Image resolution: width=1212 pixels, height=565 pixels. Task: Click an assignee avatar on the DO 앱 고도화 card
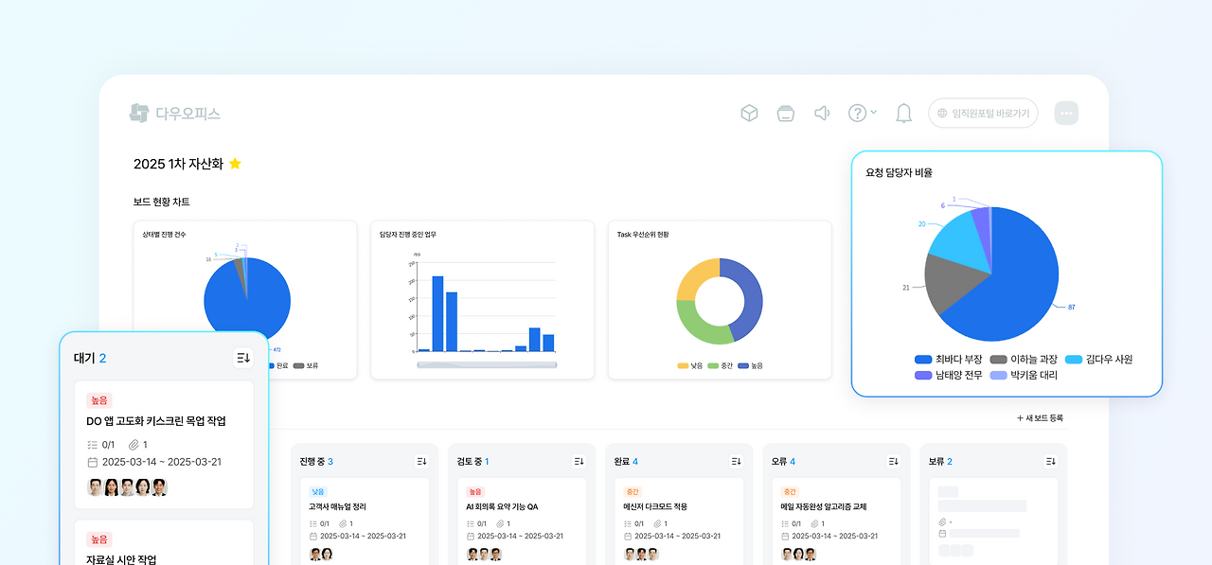(96, 486)
